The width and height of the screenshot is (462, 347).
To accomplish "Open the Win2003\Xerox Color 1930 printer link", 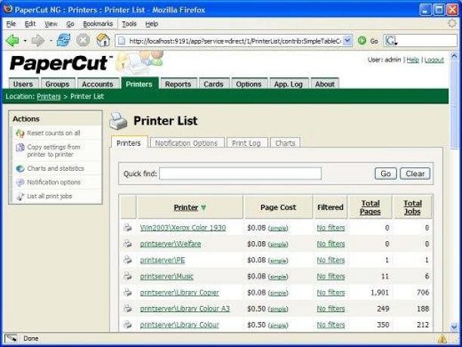I will click(183, 228).
